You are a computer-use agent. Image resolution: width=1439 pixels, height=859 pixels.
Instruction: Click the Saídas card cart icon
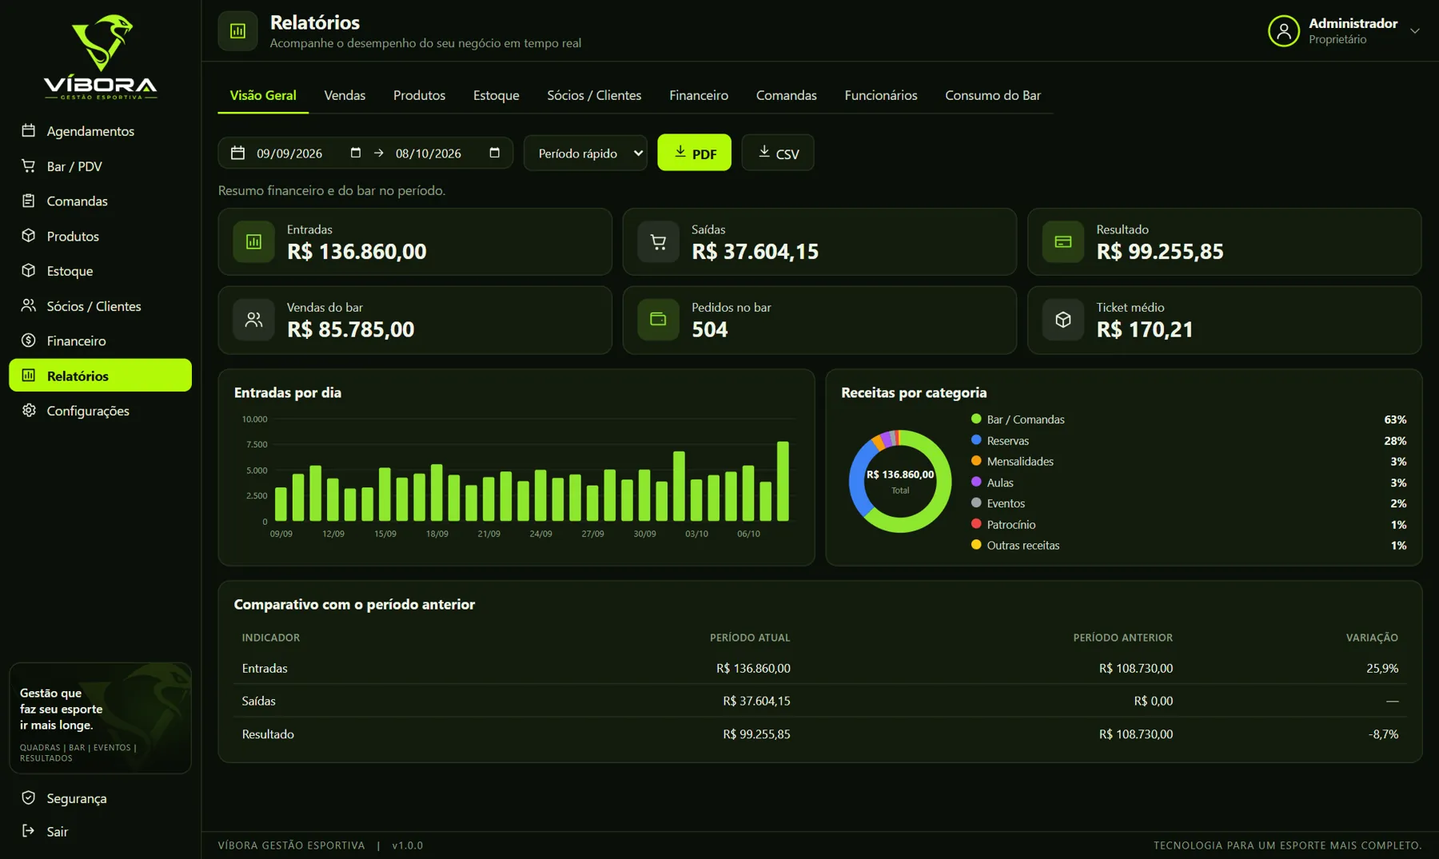coord(658,241)
